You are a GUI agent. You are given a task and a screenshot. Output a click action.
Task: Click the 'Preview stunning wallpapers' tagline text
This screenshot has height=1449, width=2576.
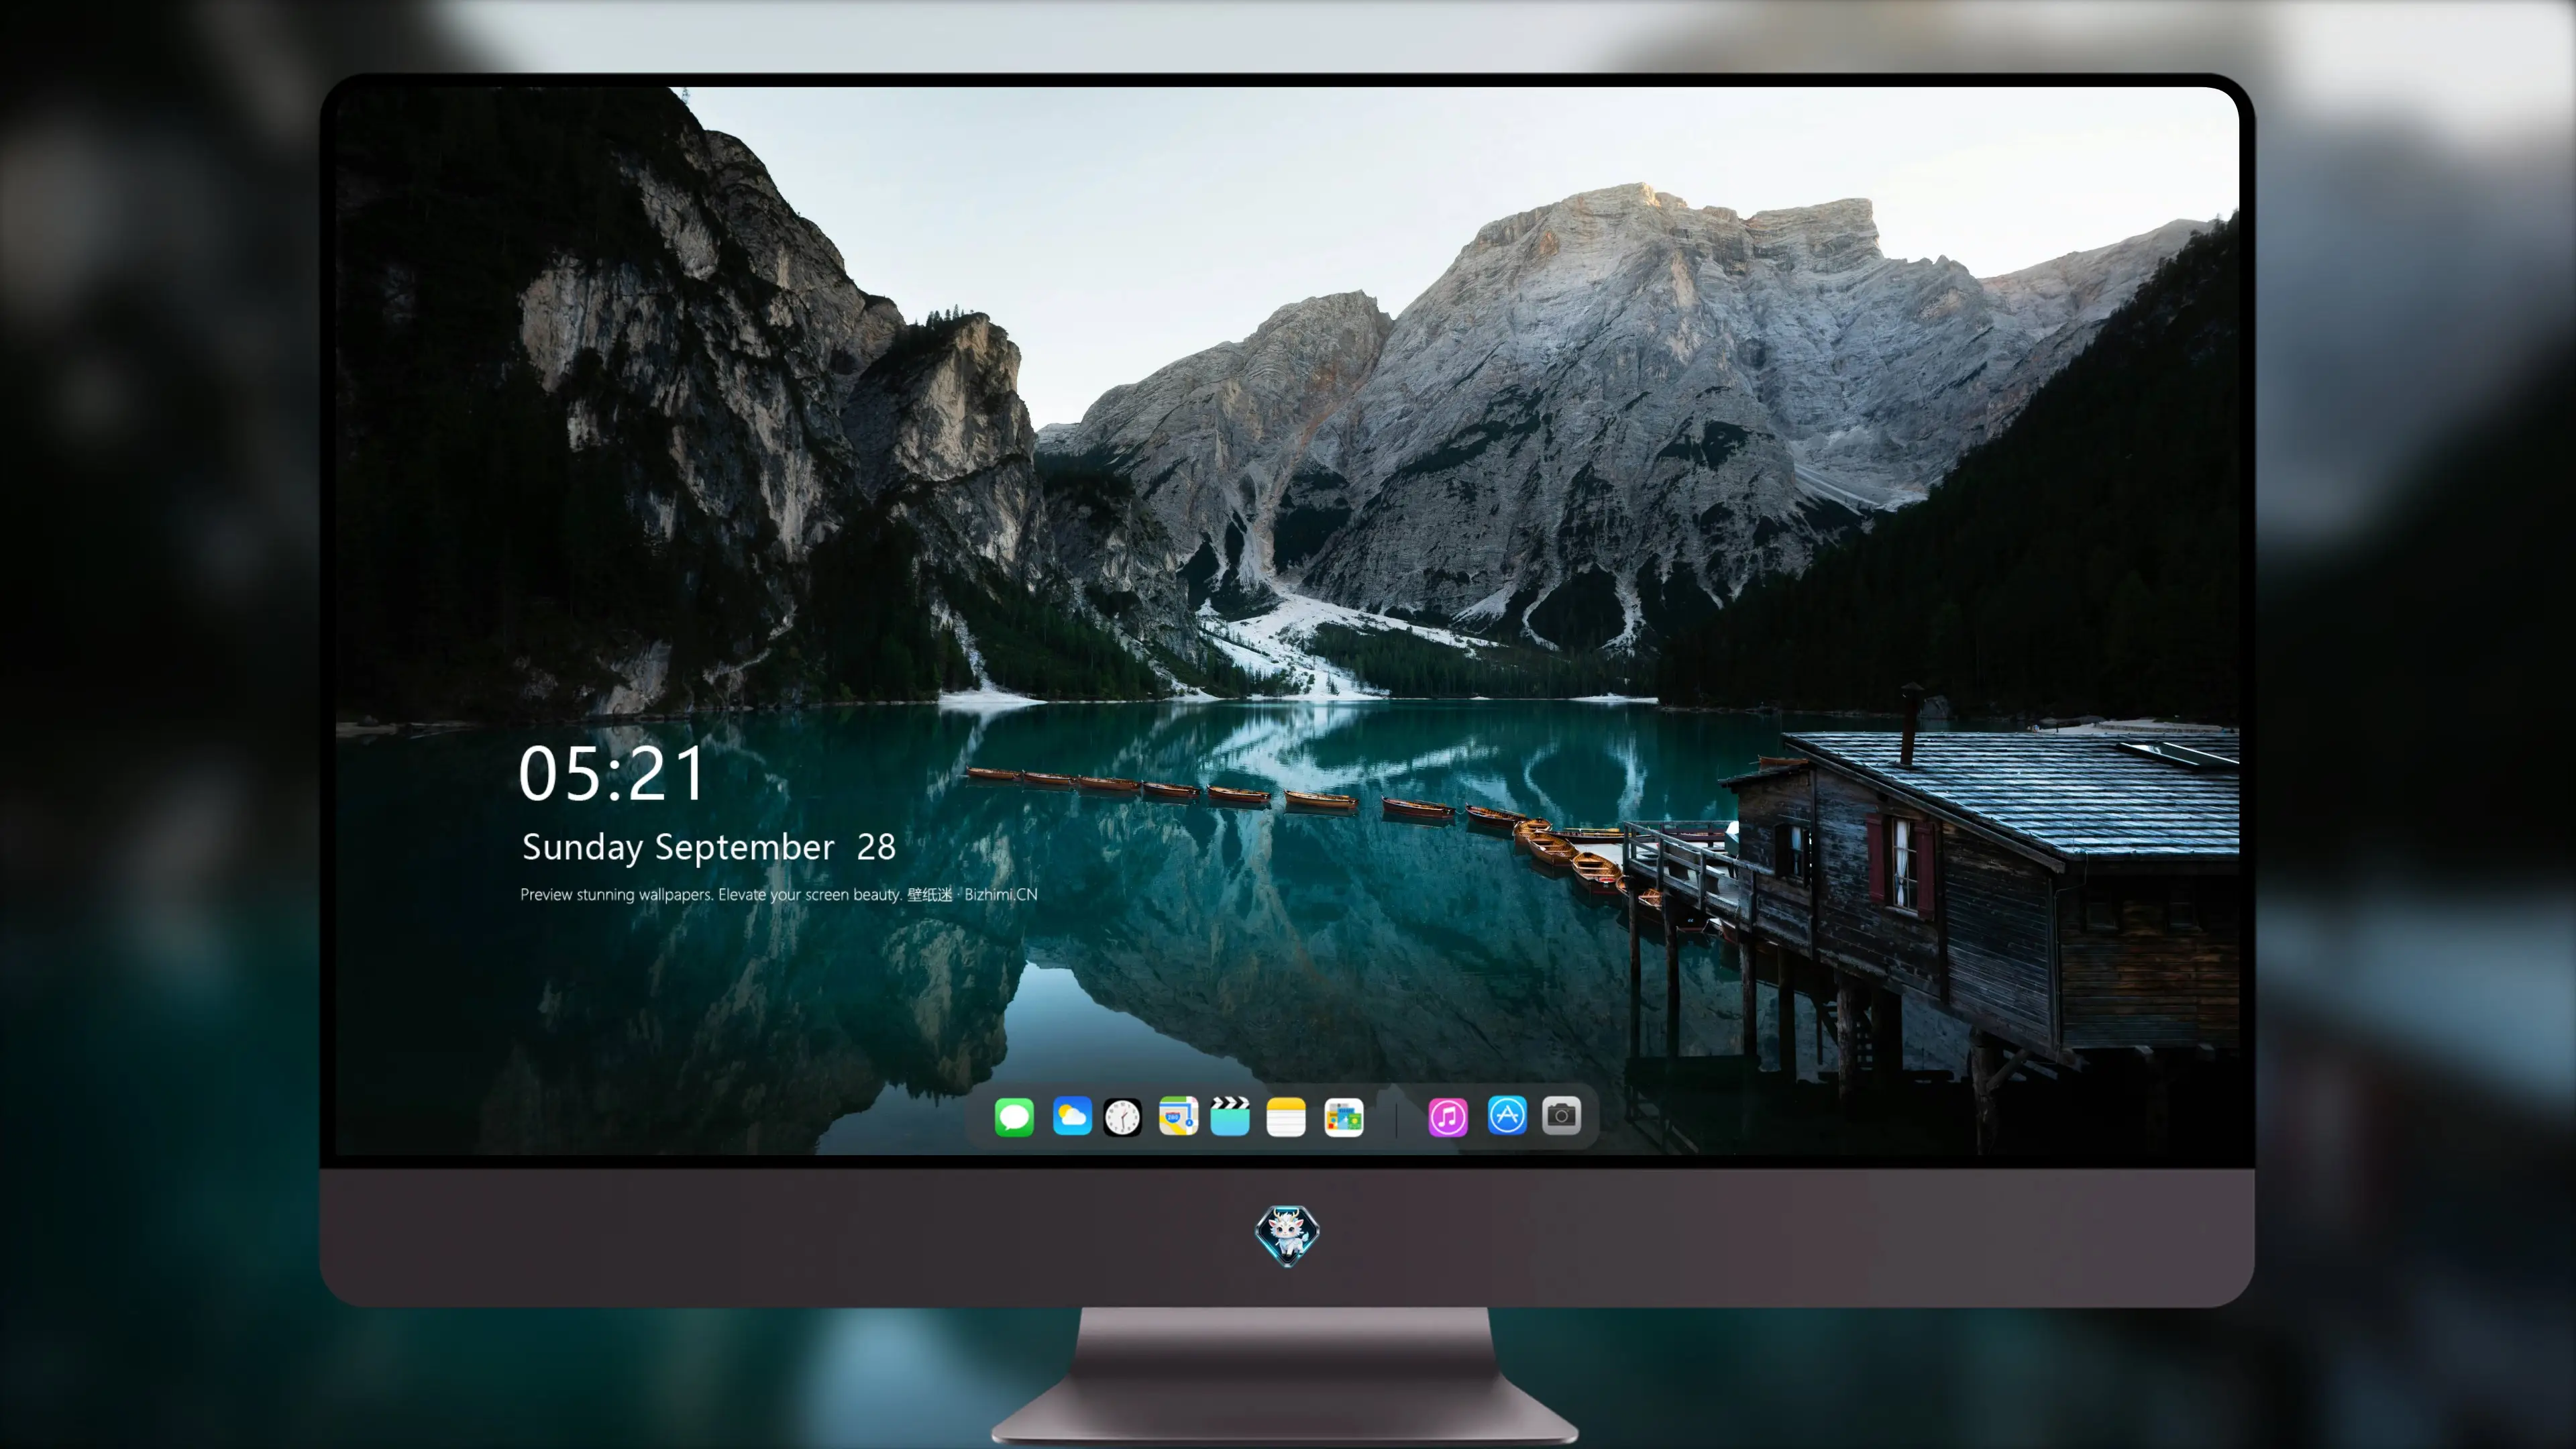click(x=779, y=895)
